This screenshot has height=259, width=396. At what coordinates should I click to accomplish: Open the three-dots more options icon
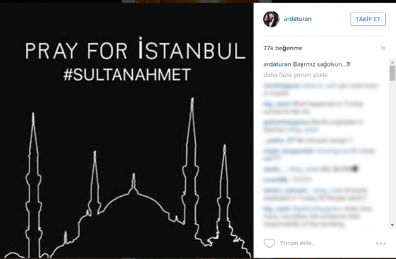[381, 243]
